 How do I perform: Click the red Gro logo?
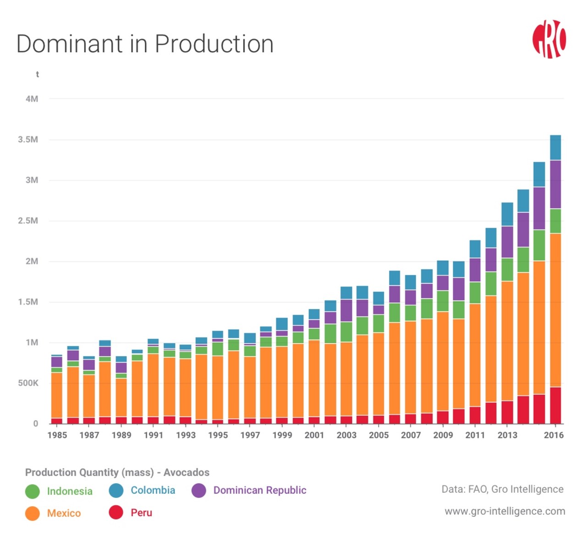tap(549, 39)
